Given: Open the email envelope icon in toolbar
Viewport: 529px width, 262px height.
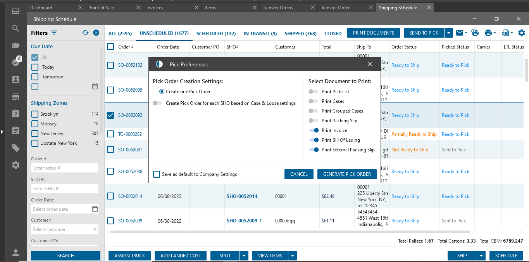Looking at the screenshot, I should tap(460, 33).
